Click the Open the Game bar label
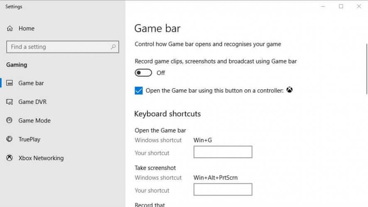This screenshot has width=368, height=207. pos(160,130)
